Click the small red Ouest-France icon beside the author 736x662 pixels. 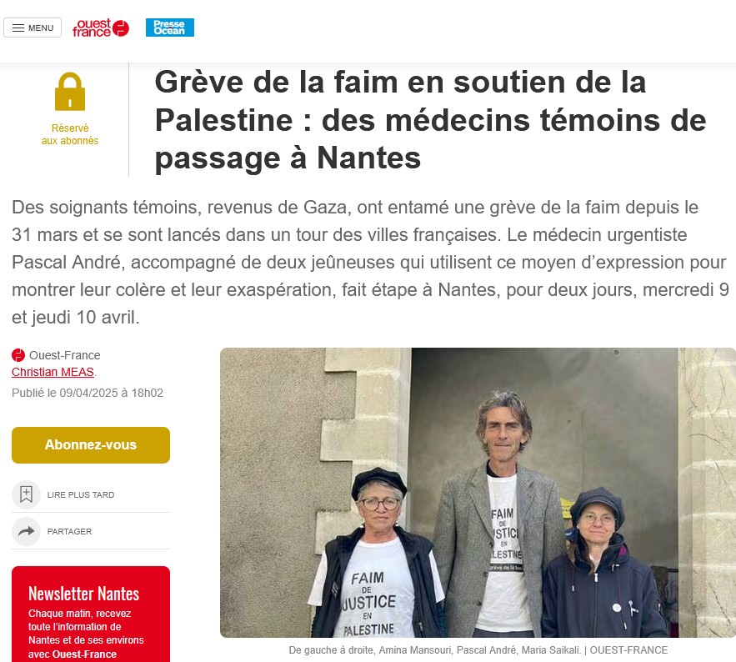(18, 355)
